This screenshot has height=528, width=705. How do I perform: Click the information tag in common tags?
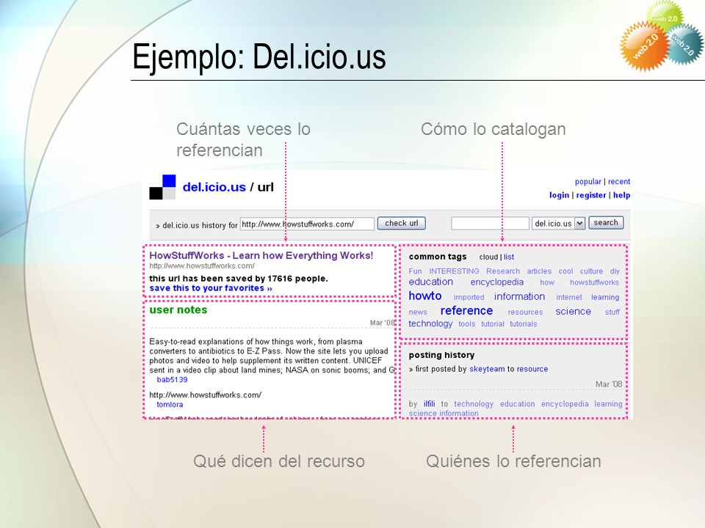click(519, 296)
